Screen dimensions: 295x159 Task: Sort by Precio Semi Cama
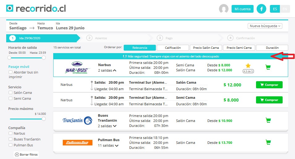coord(239,48)
